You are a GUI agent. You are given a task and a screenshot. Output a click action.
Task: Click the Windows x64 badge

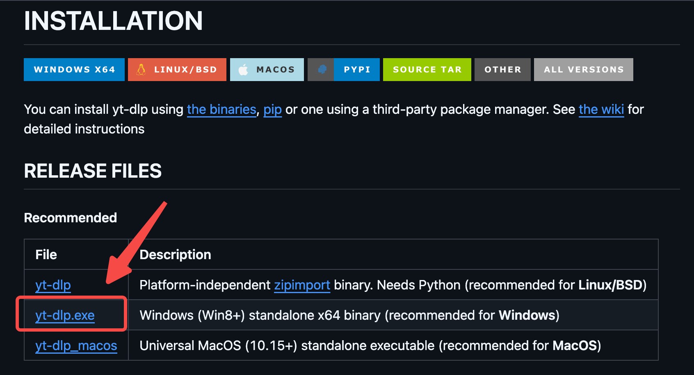[74, 70]
